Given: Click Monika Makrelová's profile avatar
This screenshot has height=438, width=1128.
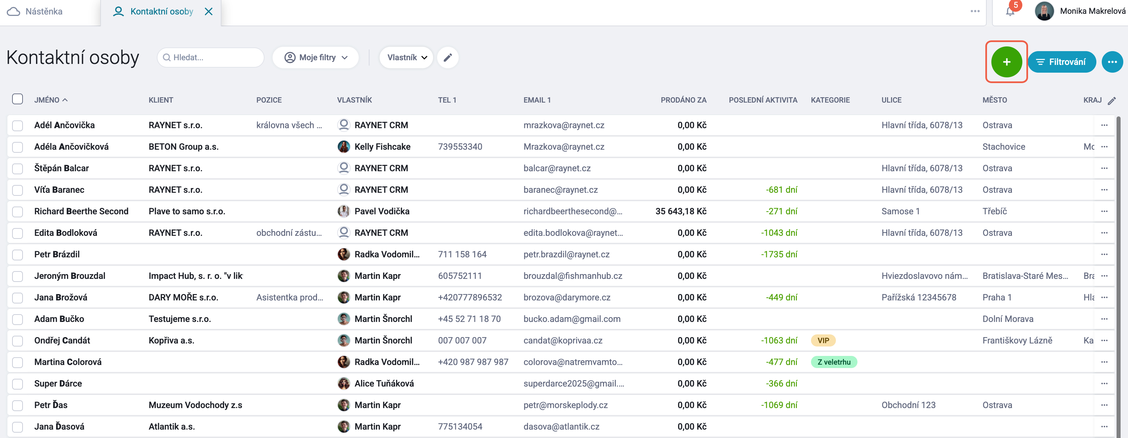Looking at the screenshot, I should click(1044, 11).
